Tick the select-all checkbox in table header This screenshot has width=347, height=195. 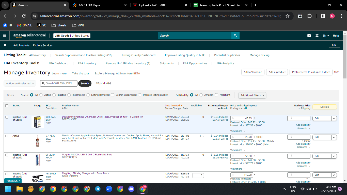(x=7, y=106)
